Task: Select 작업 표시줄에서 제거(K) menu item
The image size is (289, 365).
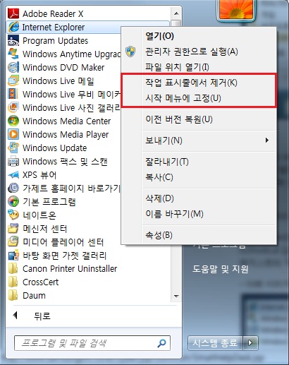Action: tap(199, 83)
